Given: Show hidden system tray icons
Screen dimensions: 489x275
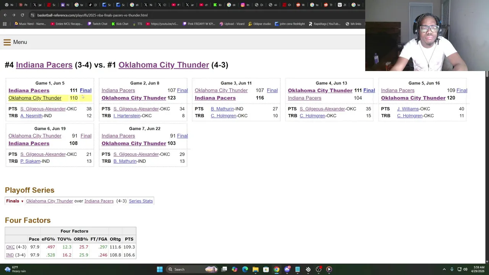Looking at the screenshot, I should click(x=445, y=269).
